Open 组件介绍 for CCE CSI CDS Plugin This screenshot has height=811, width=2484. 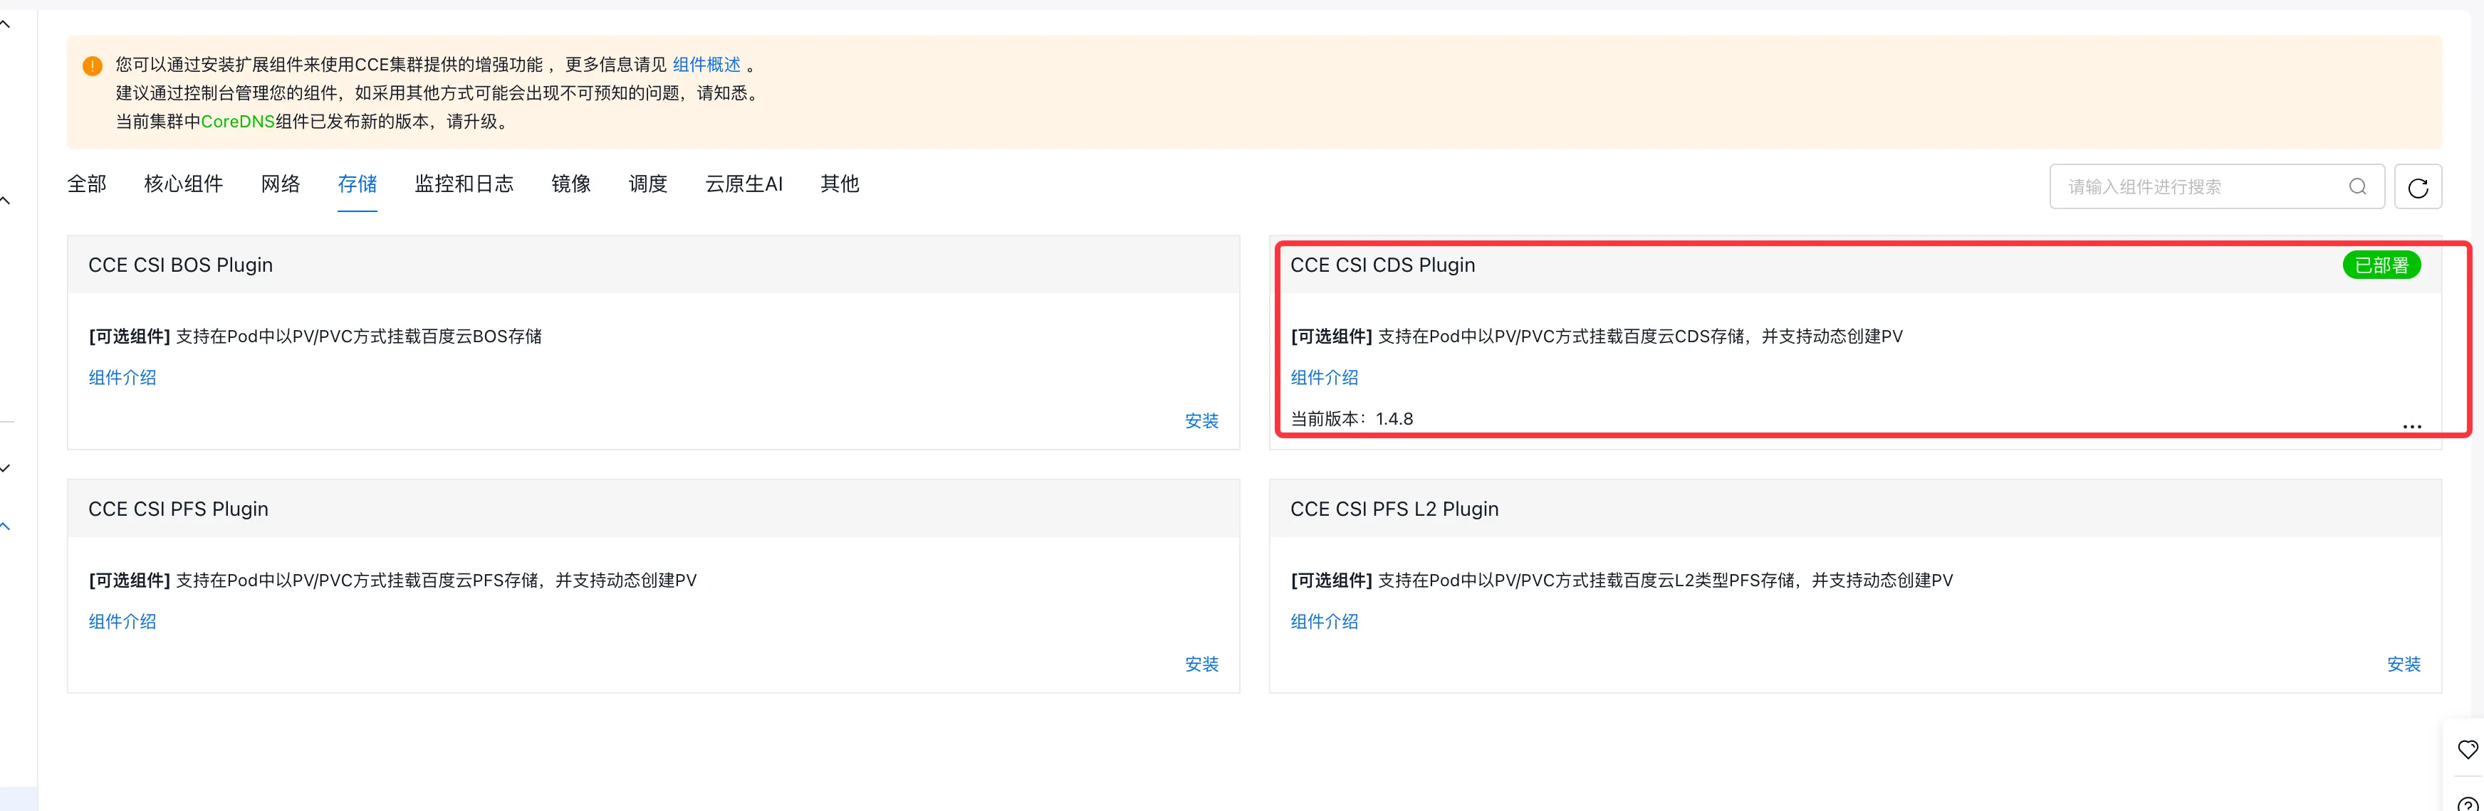coord(1324,378)
